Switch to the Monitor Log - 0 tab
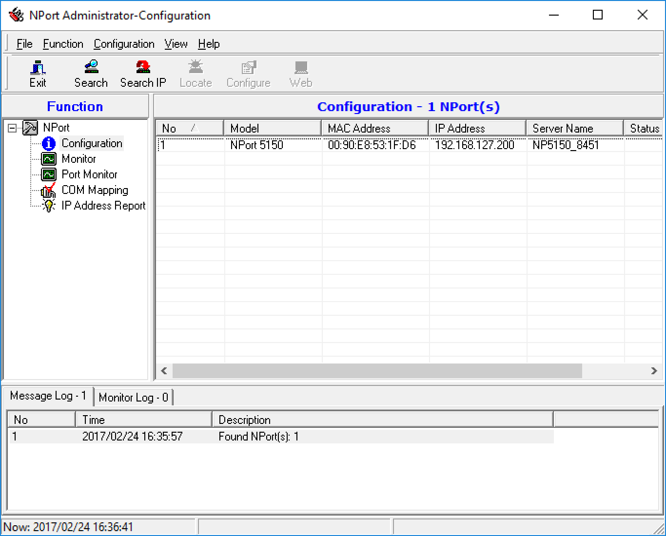 click(x=133, y=398)
